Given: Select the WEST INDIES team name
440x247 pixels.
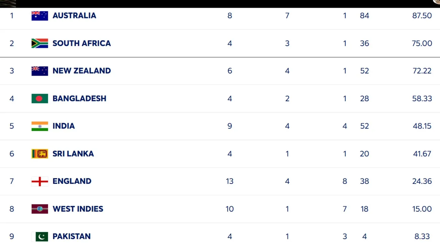Looking at the screenshot, I should pyautogui.click(x=78, y=209).
